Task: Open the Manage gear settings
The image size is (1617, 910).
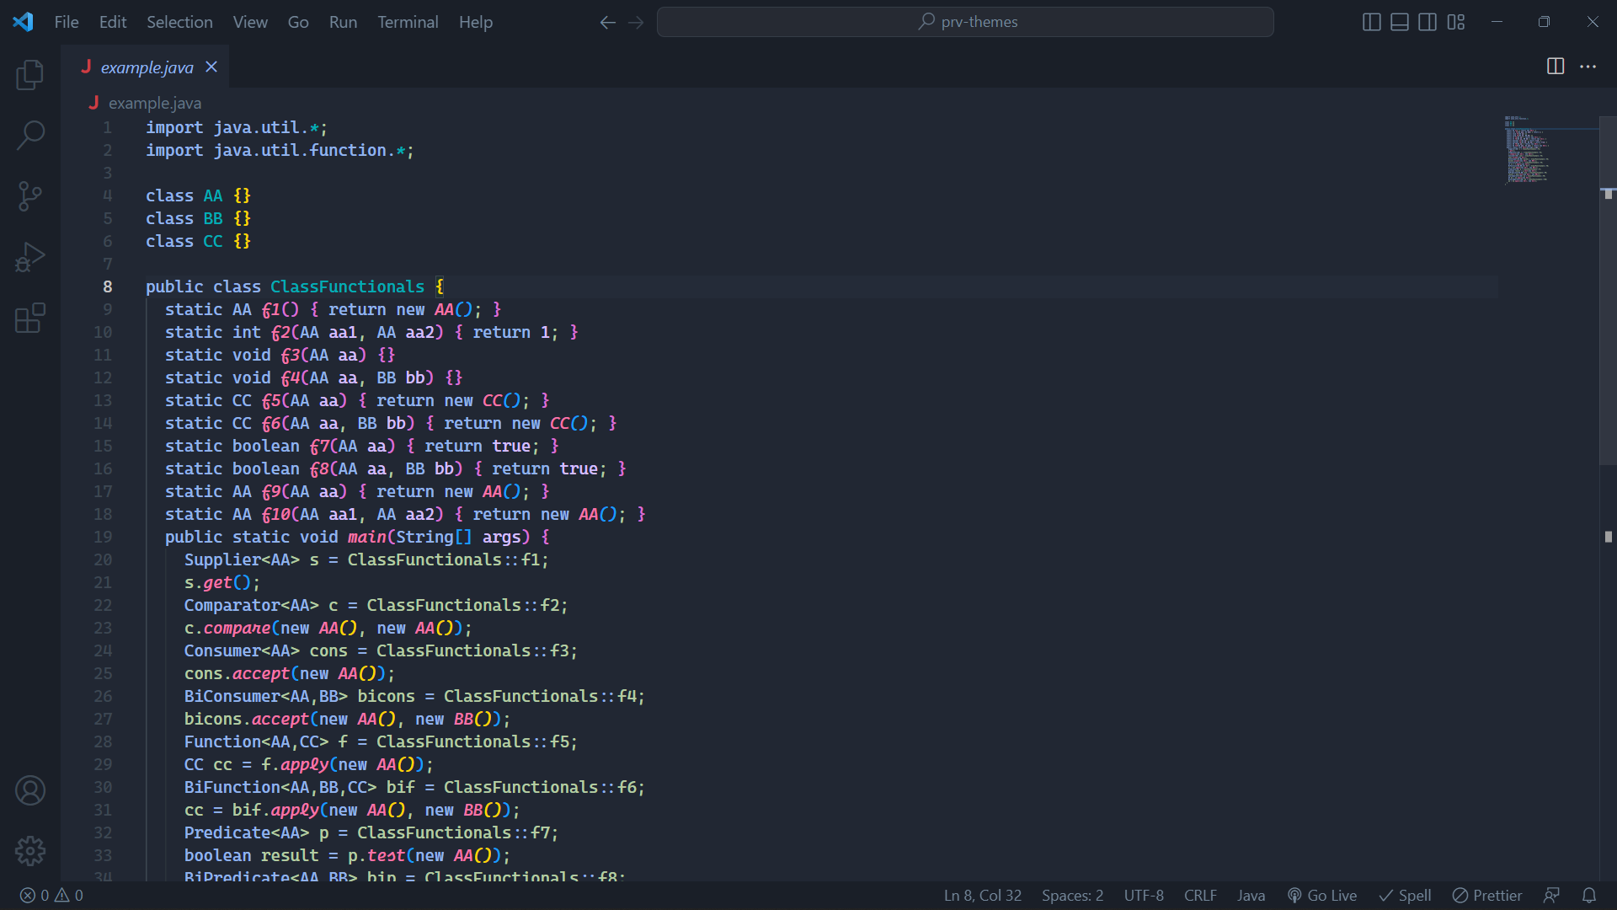Action: [x=30, y=851]
